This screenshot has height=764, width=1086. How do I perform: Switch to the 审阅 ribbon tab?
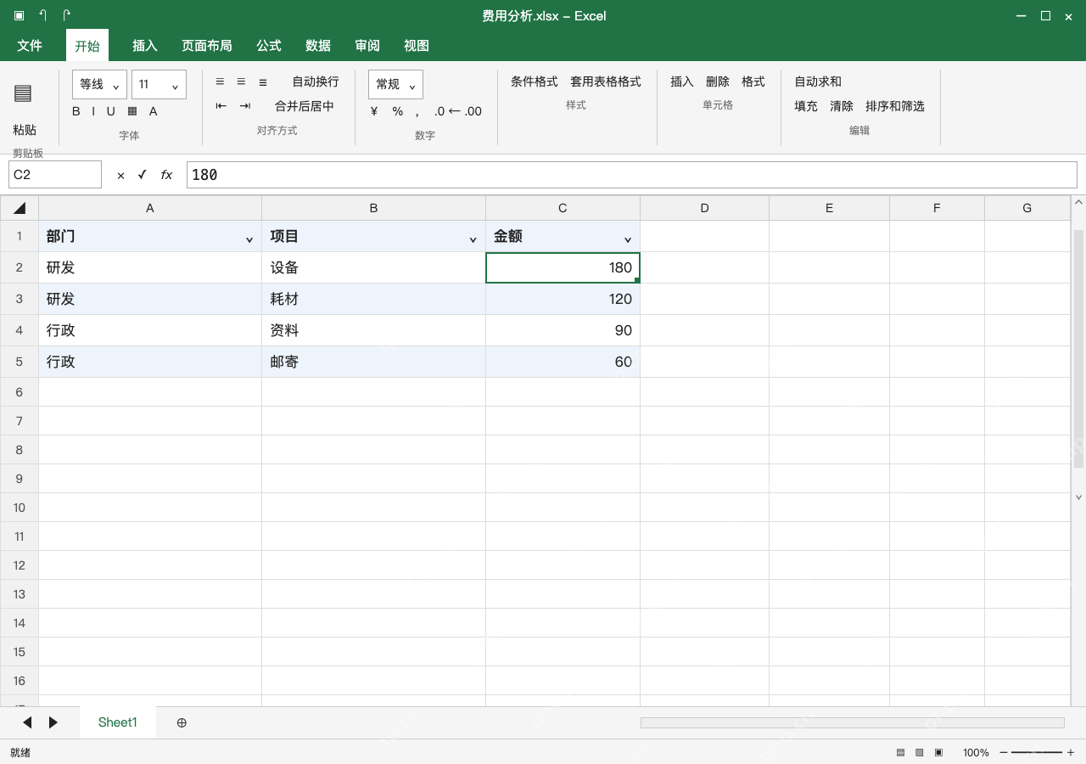coord(367,45)
